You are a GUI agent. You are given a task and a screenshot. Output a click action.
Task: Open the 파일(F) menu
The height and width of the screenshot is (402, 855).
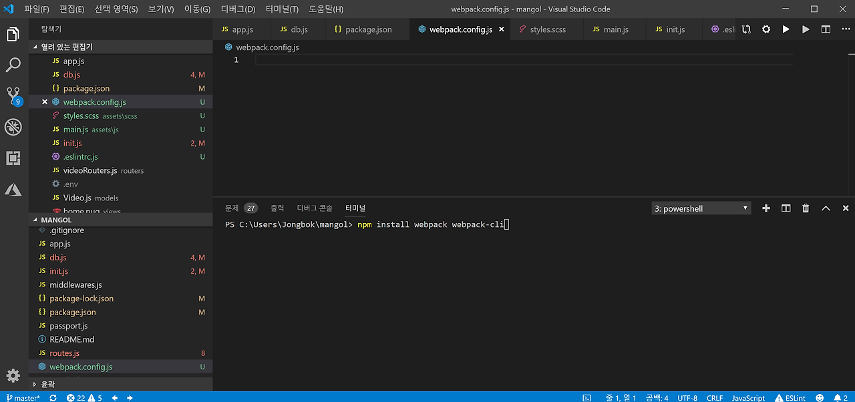[37, 9]
